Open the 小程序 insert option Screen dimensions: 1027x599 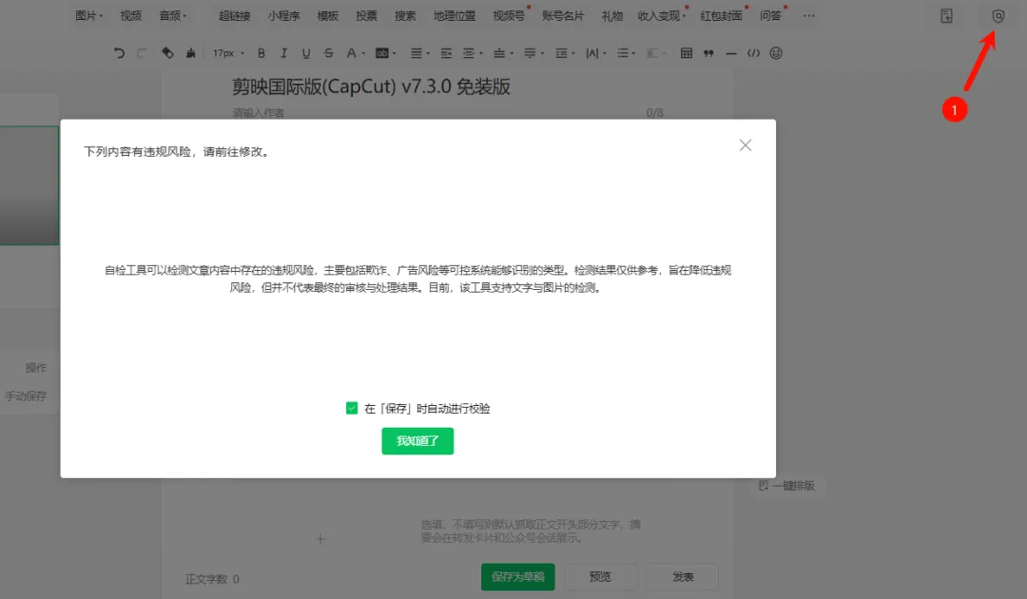[283, 16]
